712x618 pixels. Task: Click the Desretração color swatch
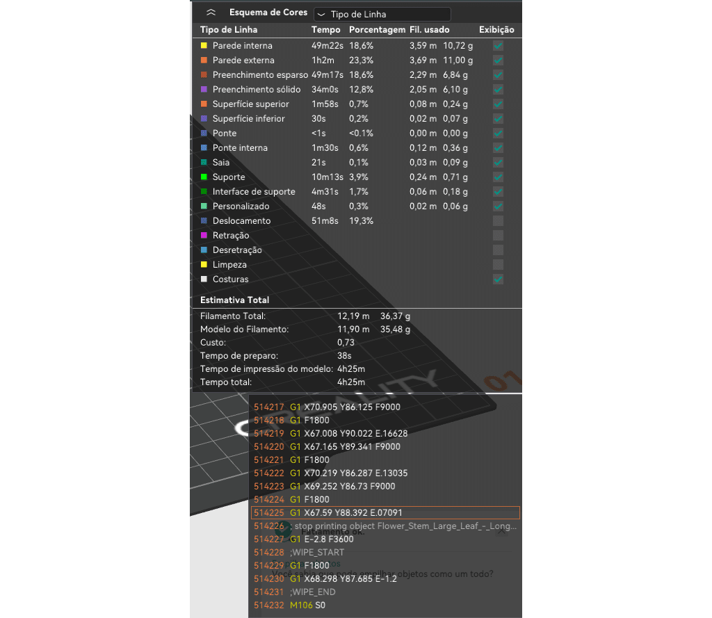click(204, 250)
